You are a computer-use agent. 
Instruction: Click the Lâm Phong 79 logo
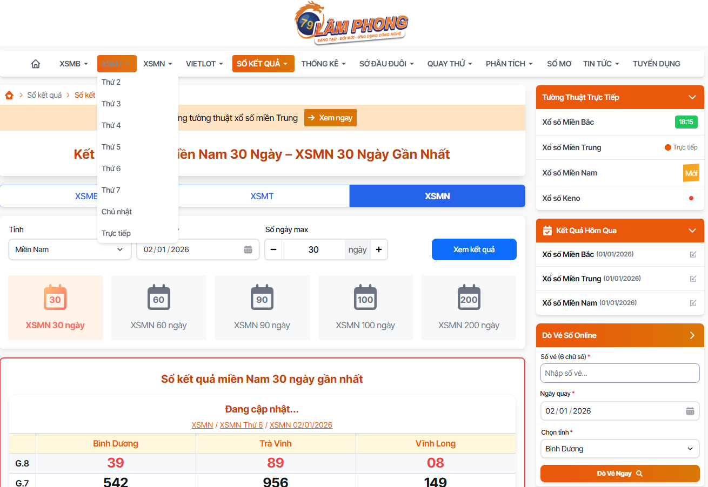[x=350, y=23]
